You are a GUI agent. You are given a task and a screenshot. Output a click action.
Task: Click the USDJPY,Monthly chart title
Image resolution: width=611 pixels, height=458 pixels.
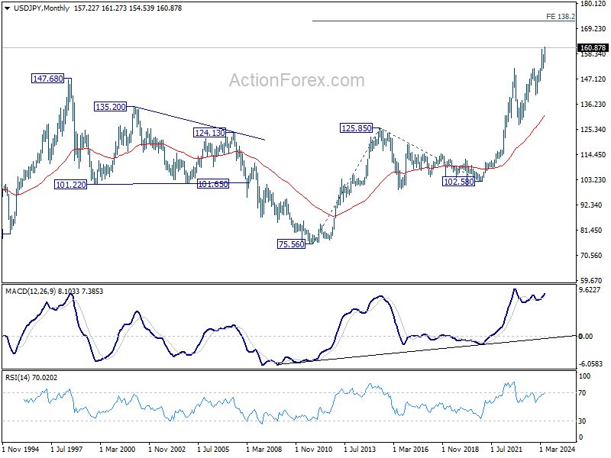tap(41, 8)
